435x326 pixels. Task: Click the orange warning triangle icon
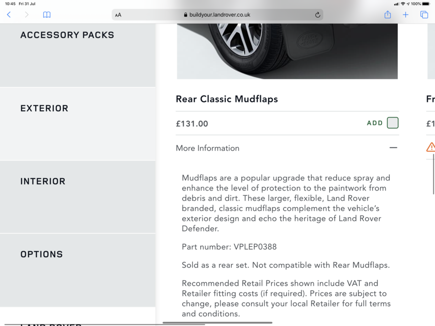[x=430, y=147]
